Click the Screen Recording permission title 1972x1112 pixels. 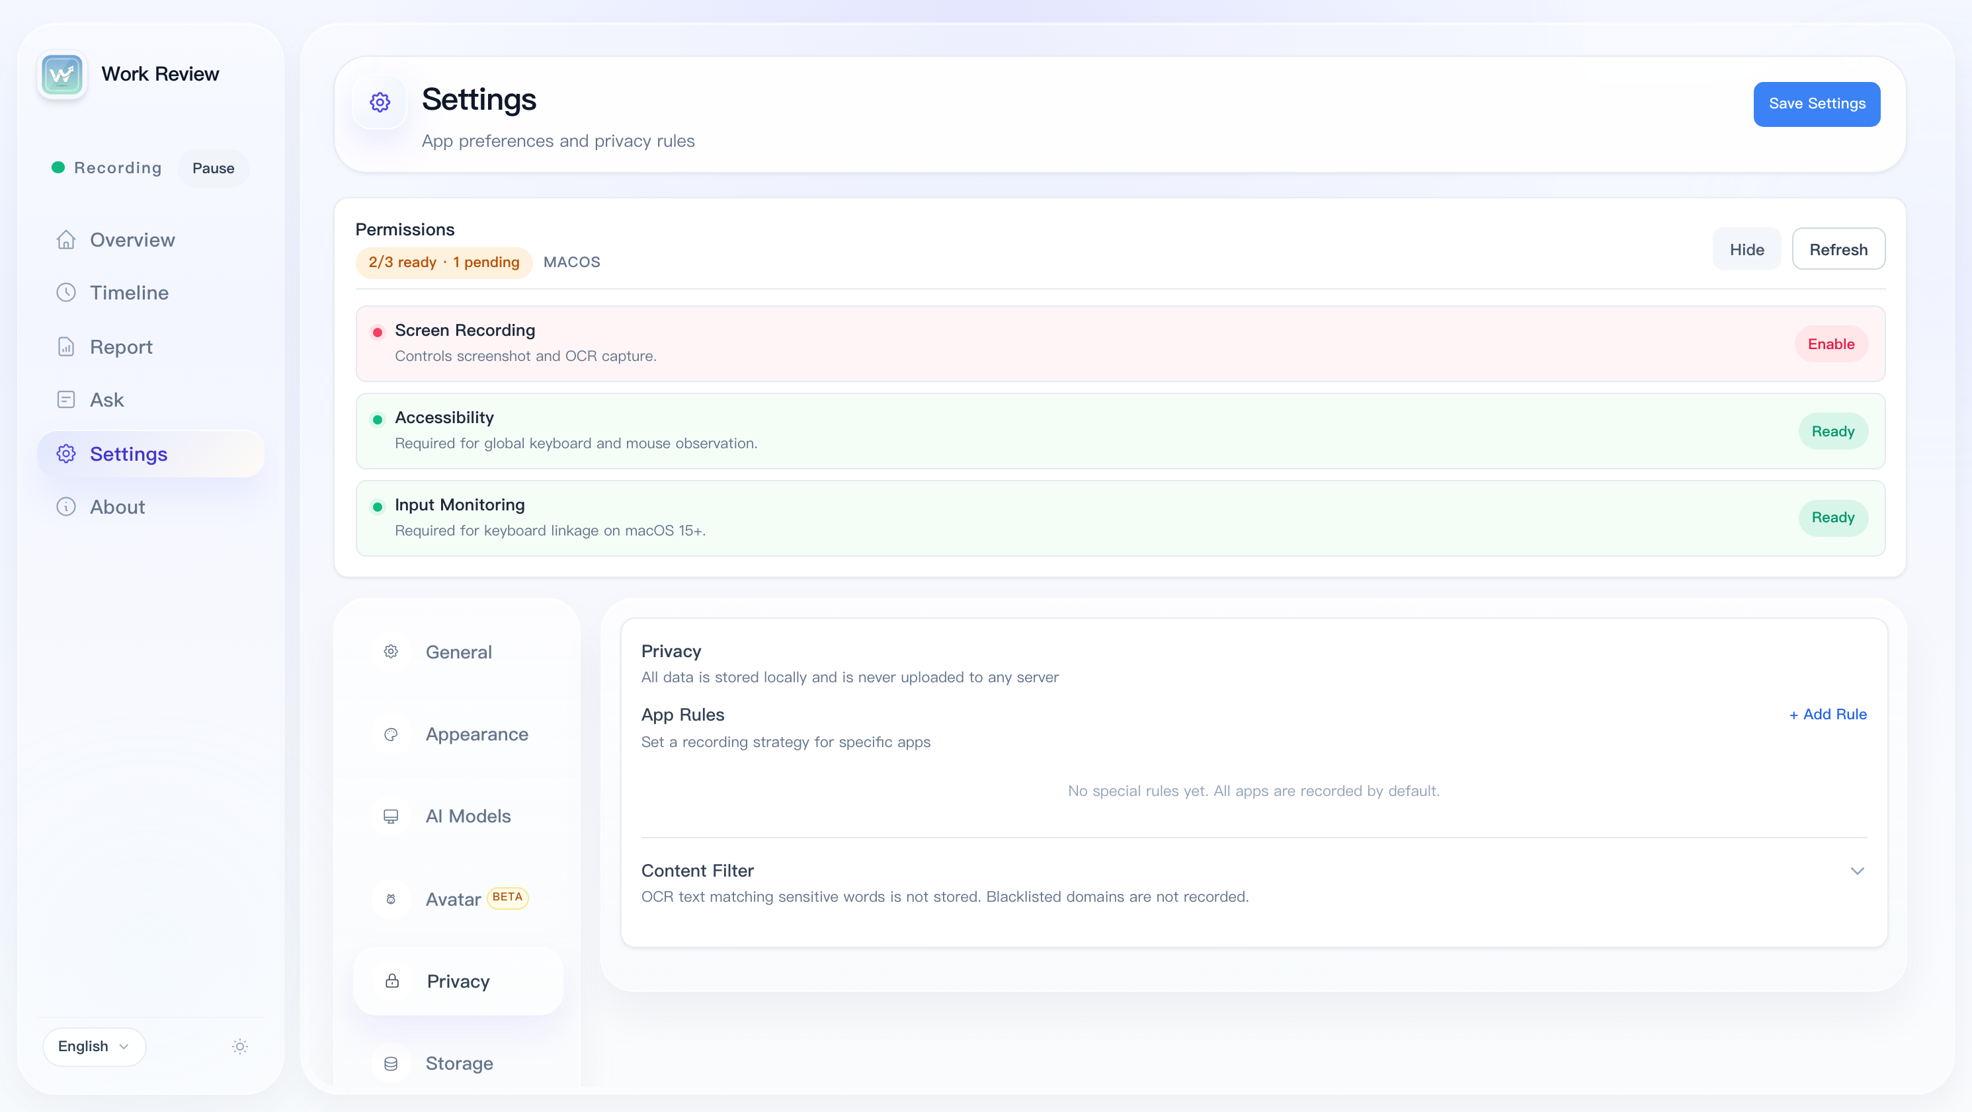(x=465, y=330)
